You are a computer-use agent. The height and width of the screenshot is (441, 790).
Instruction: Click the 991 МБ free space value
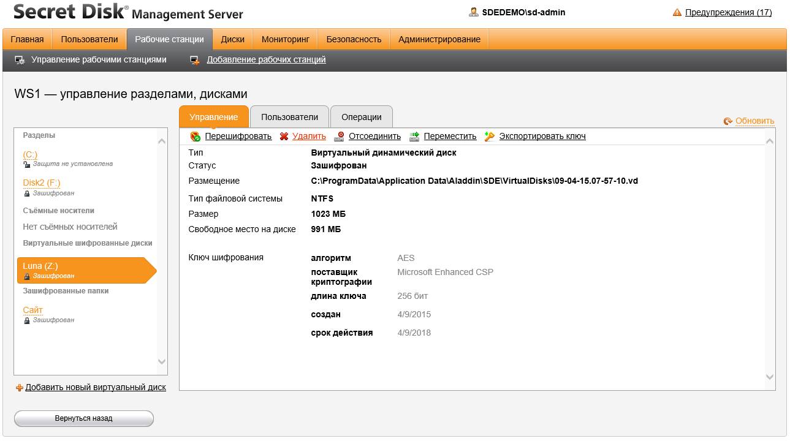pos(326,229)
